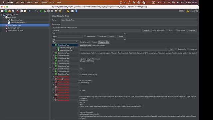Screen dimensions: 213x120
Task: Toggle Case sensitive beside Find button
Action: 176,49
